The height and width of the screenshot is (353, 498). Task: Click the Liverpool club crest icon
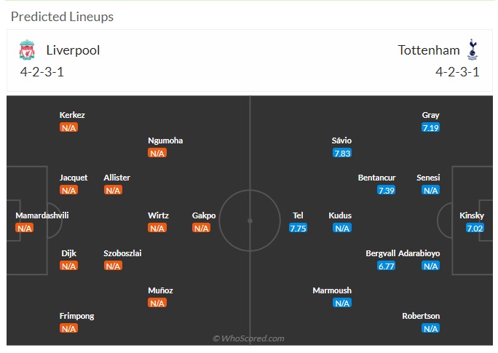click(27, 49)
